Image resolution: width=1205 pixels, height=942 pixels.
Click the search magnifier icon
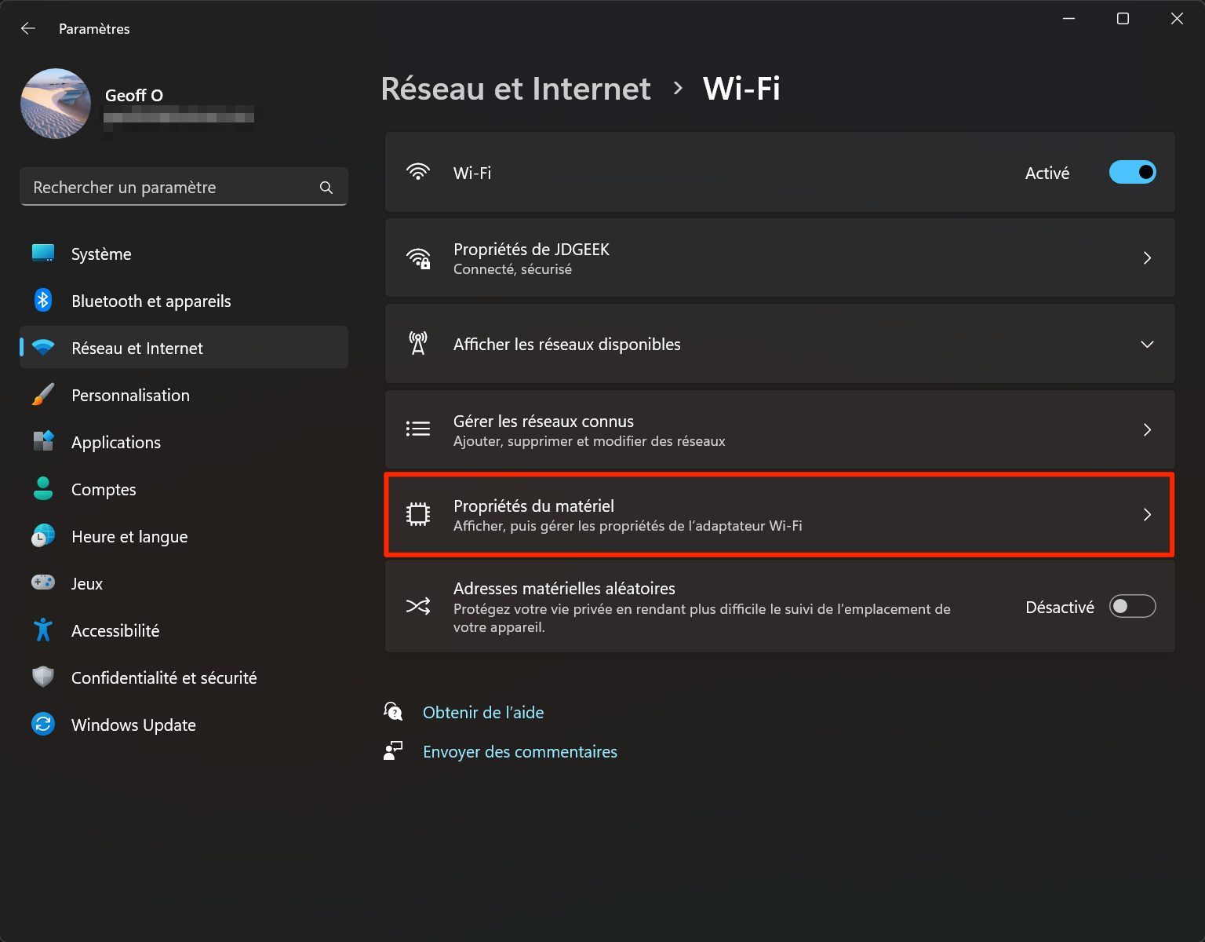point(326,188)
